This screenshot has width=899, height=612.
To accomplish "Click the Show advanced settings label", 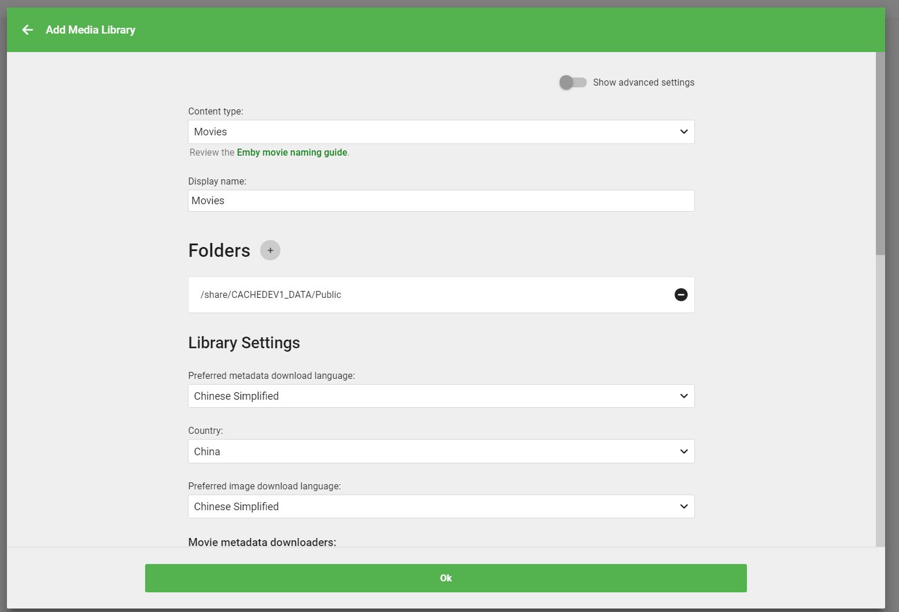I will point(643,82).
